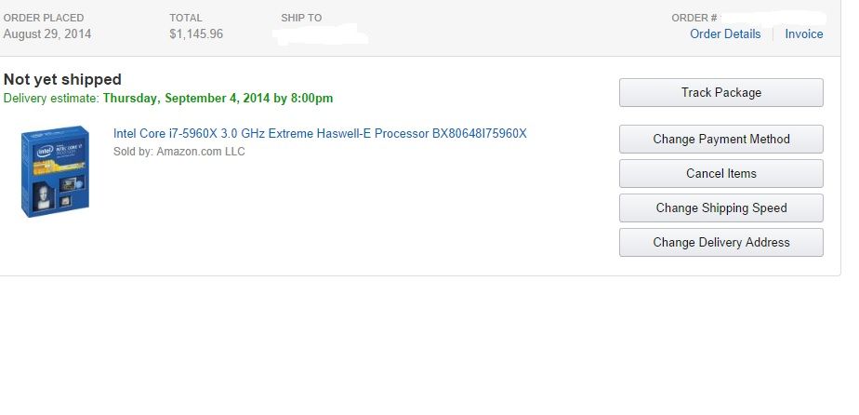The height and width of the screenshot is (415, 859).
Task: Select the Change Delivery Address button
Action: (x=721, y=242)
